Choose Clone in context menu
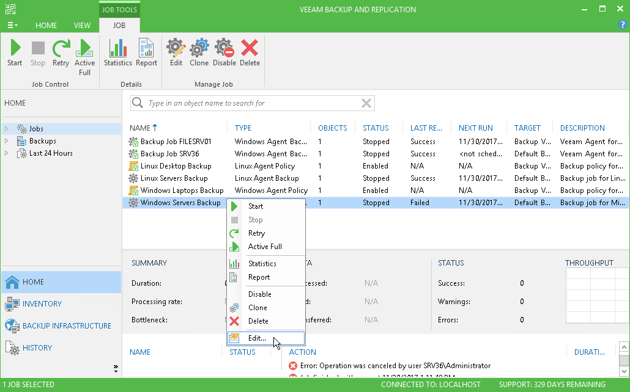 pyautogui.click(x=266, y=308)
